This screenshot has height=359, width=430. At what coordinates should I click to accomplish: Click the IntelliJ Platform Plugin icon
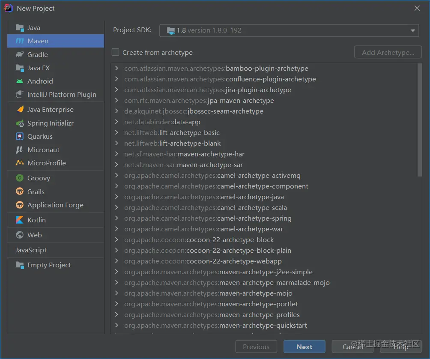coord(20,94)
